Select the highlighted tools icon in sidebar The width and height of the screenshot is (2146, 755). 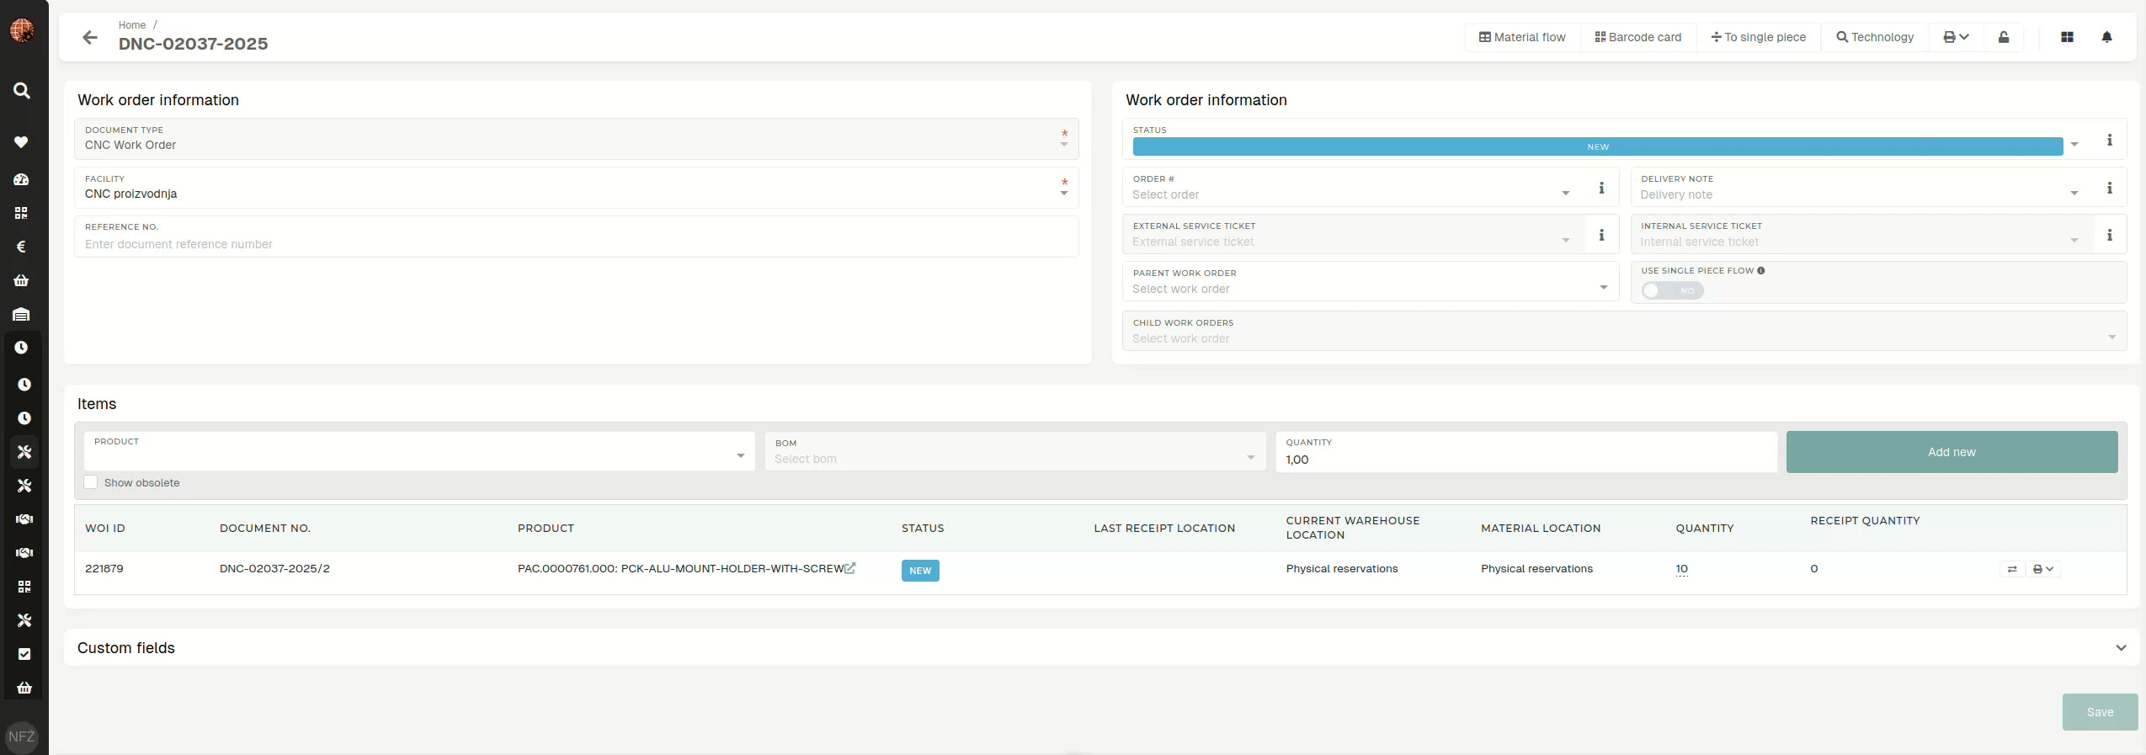(x=24, y=452)
